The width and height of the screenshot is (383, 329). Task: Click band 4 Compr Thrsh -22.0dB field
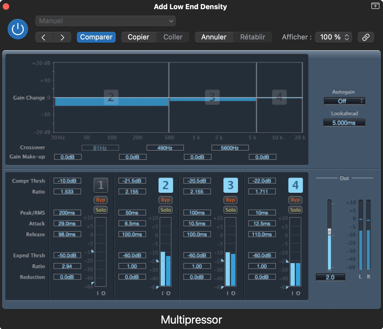[262, 181]
